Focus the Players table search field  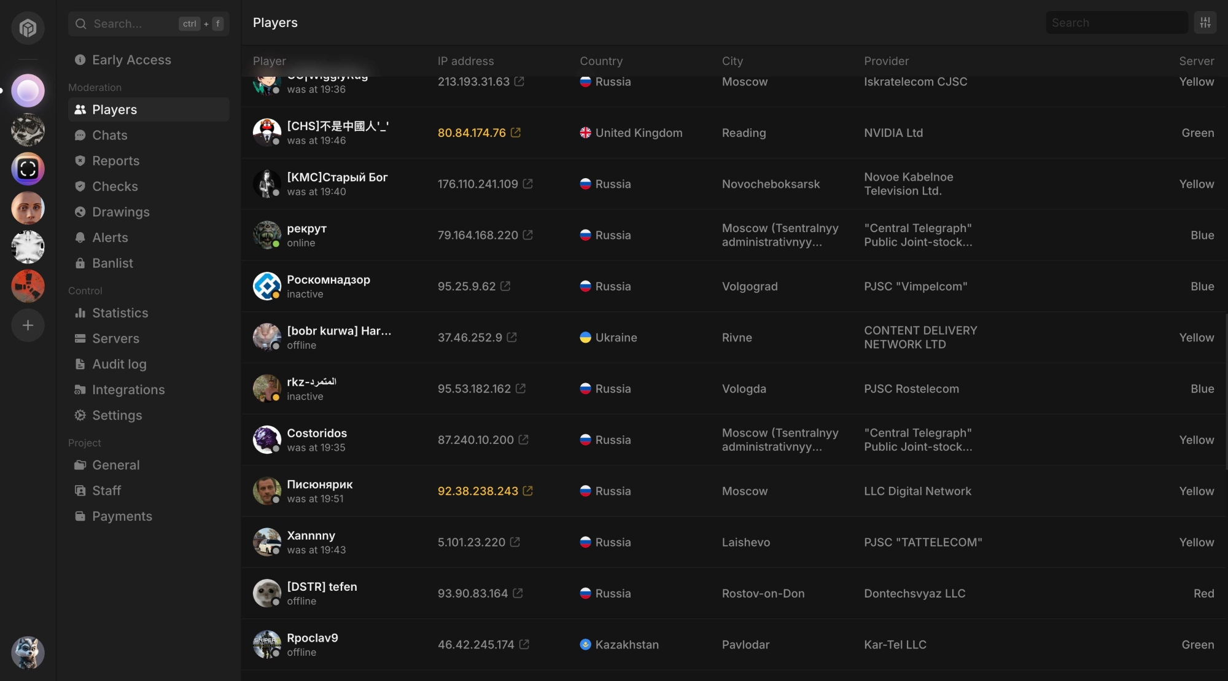point(1116,23)
